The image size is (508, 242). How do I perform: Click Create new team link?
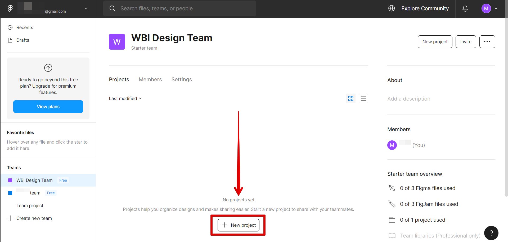(x=34, y=218)
